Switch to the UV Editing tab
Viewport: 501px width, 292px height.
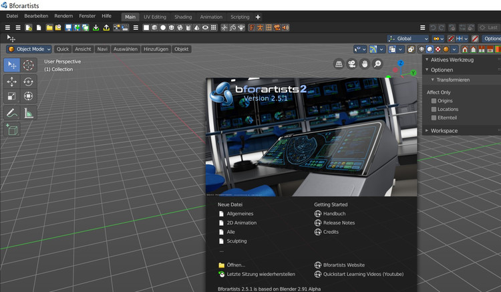point(155,17)
